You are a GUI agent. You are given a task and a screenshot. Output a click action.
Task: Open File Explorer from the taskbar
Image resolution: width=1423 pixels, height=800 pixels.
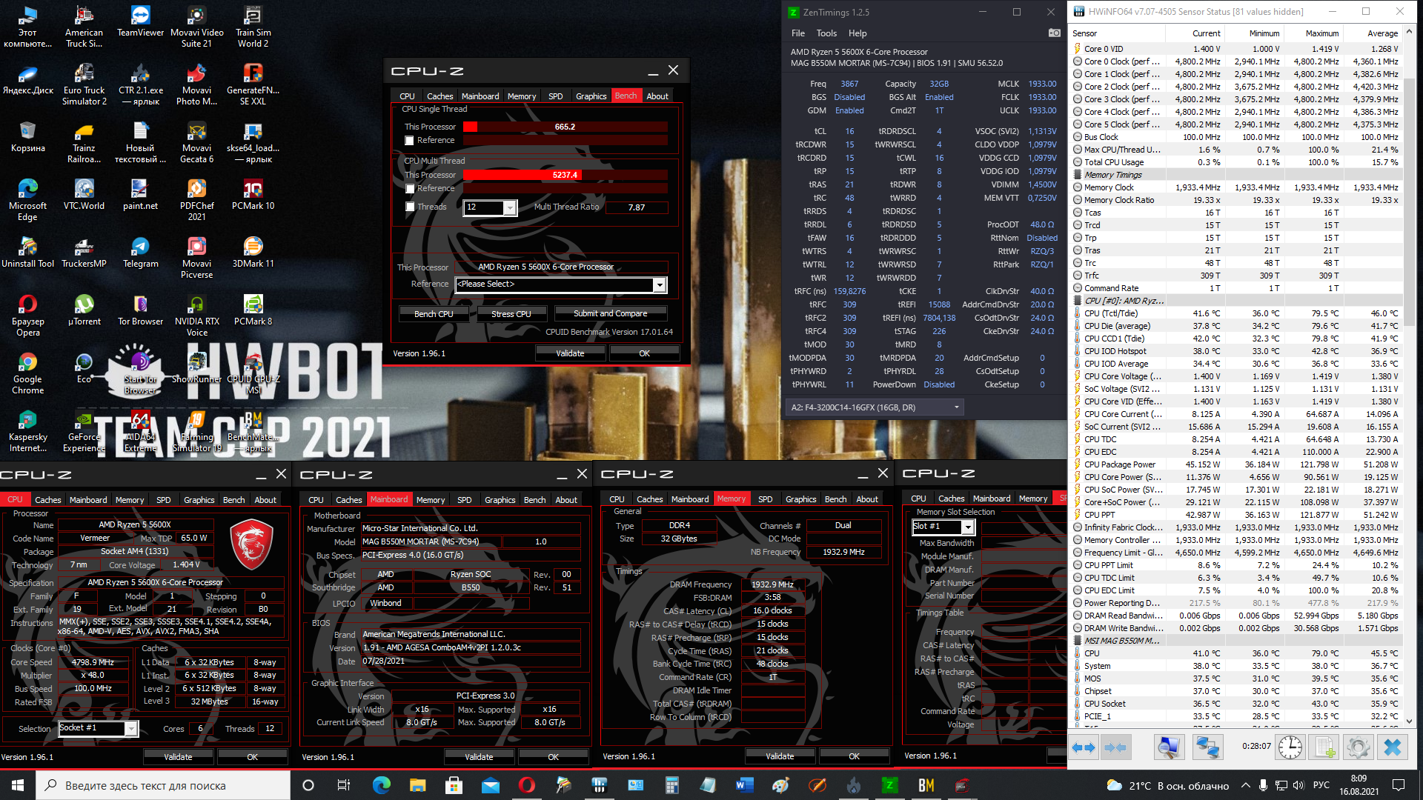(417, 785)
